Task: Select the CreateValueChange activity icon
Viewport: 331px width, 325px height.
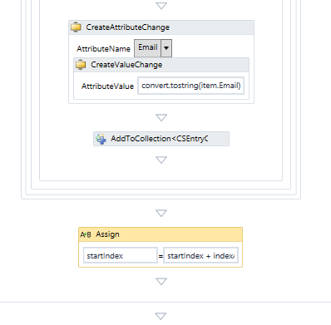Action: click(81, 65)
